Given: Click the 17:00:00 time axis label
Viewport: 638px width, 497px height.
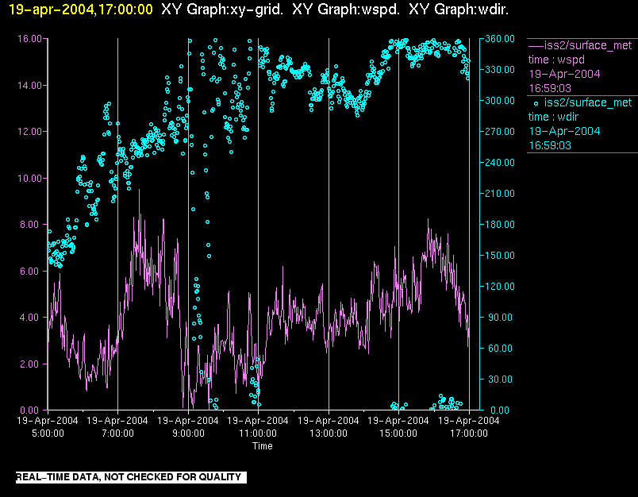Looking at the screenshot, I should point(469,433).
